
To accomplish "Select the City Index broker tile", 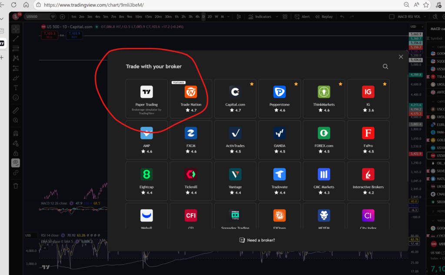I will [x=368, y=216].
